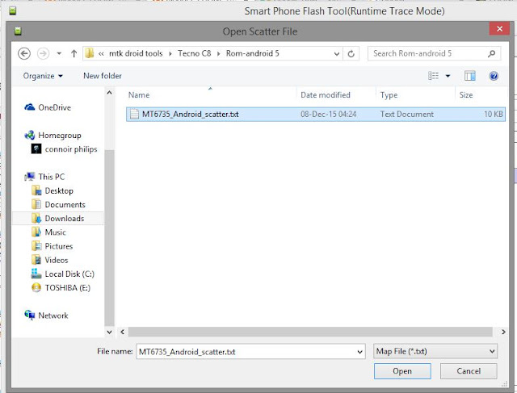Click horizontal scrollbar left arrow

point(122,332)
